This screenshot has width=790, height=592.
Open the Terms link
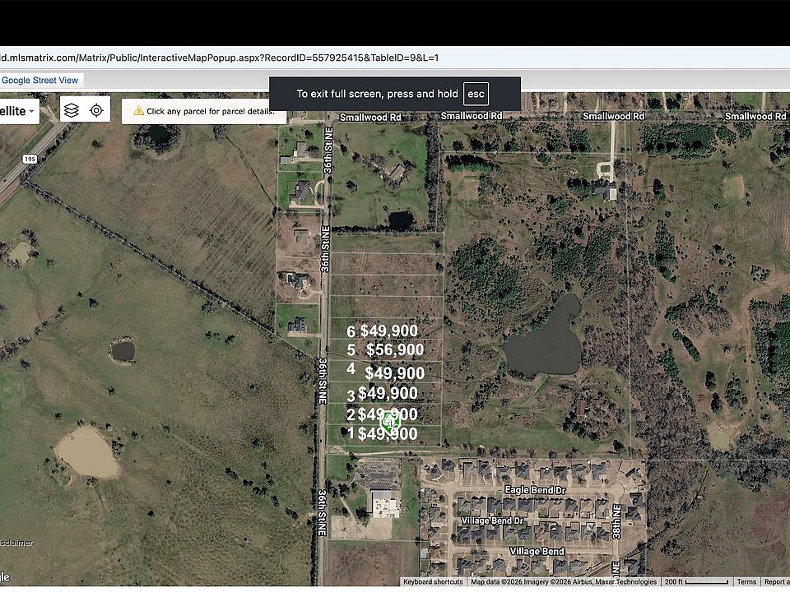(746, 582)
